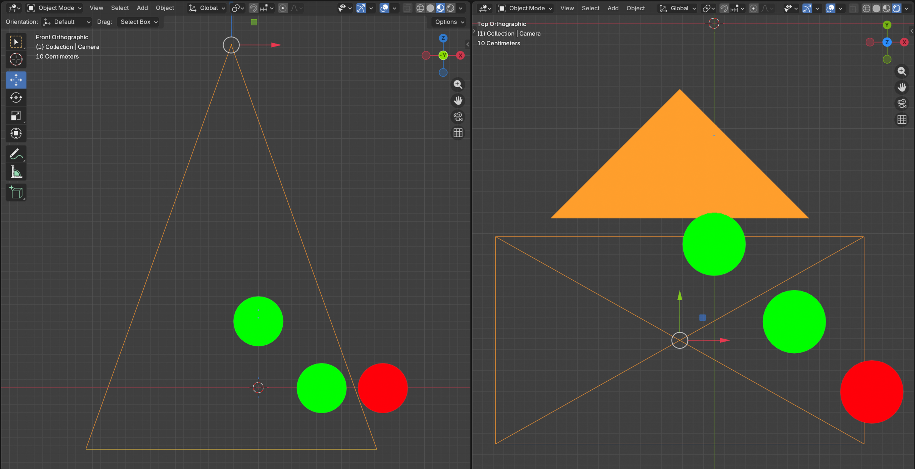The image size is (915, 469).
Task: Activate the Scale tool
Action: (16, 115)
